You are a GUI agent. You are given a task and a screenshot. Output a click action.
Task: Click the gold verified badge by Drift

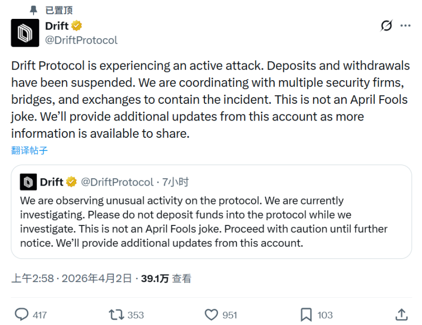pyautogui.click(x=77, y=26)
